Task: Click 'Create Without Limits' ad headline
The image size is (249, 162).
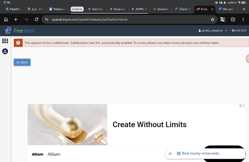Action: tap(150, 125)
